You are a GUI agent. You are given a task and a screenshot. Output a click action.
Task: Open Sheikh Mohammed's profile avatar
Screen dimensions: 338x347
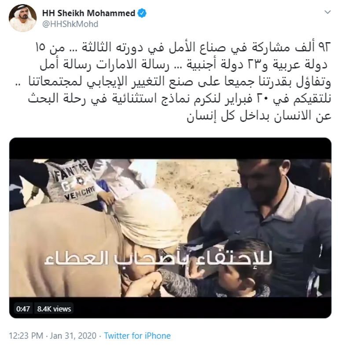(x=22, y=18)
